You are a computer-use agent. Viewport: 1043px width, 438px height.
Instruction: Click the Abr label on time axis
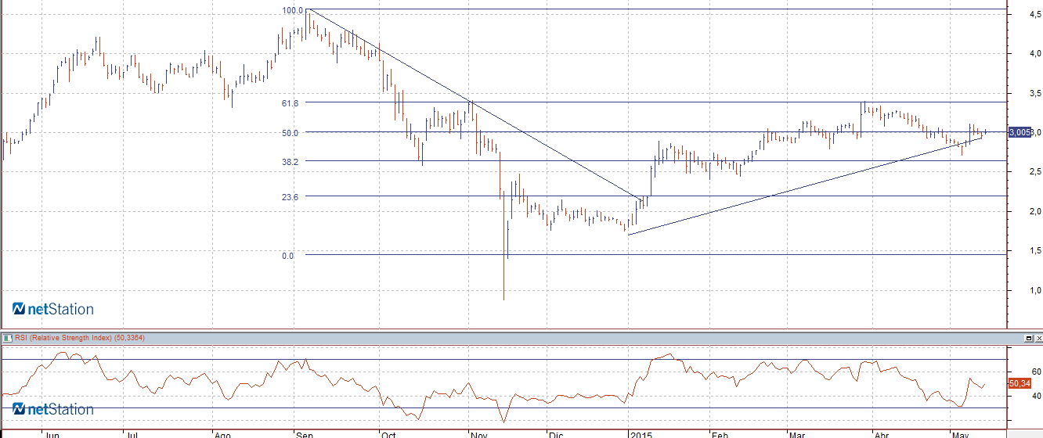(882, 433)
